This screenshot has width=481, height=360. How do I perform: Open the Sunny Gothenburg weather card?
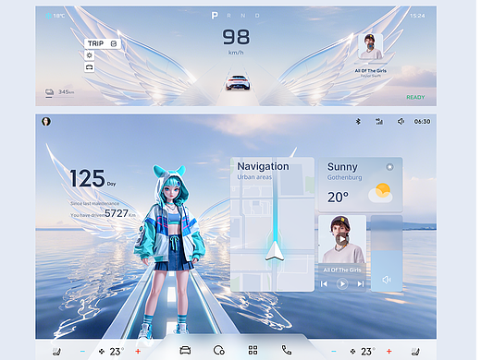point(360,185)
